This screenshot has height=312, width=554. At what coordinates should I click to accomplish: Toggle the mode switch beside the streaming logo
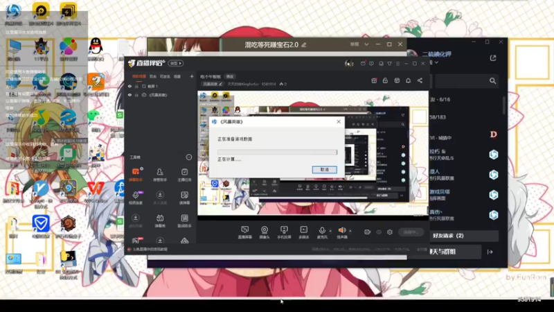coord(176,63)
